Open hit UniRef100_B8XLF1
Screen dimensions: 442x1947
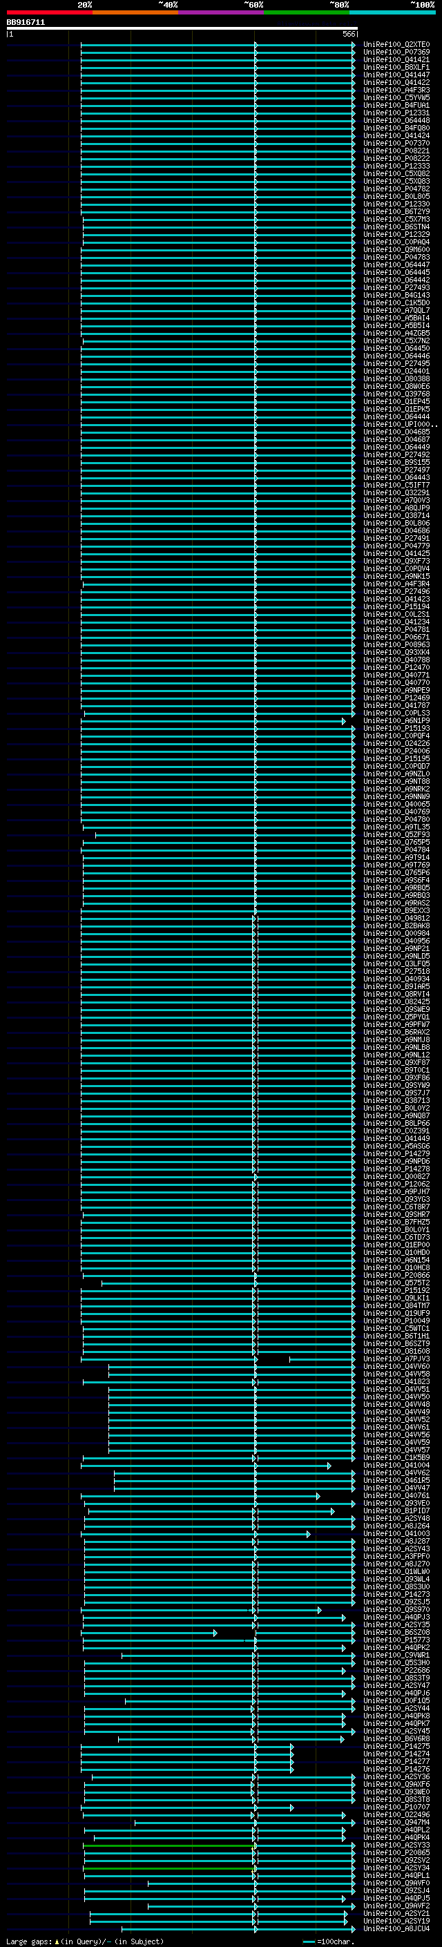click(396, 67)
